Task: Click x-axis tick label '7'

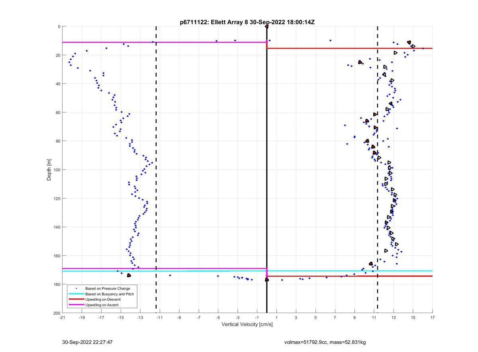Action: [335, 317]
